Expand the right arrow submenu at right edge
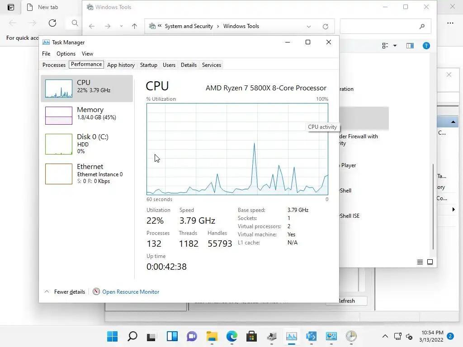The image size is (463, 347). coord(454,210)
